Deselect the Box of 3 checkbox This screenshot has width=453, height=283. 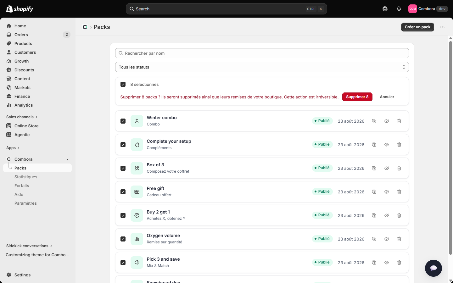[x=123, y=168]
